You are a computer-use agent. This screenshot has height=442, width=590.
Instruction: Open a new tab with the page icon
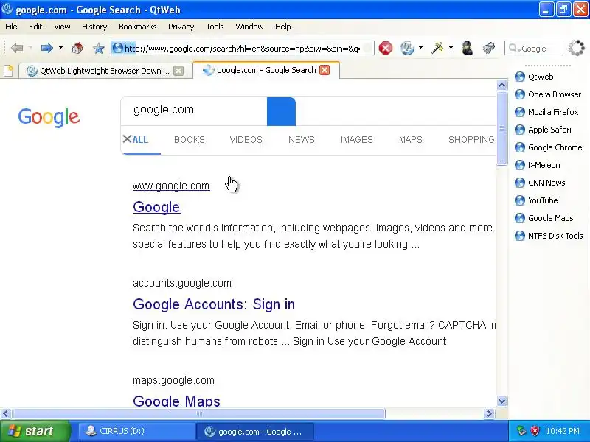pos(8,71)
